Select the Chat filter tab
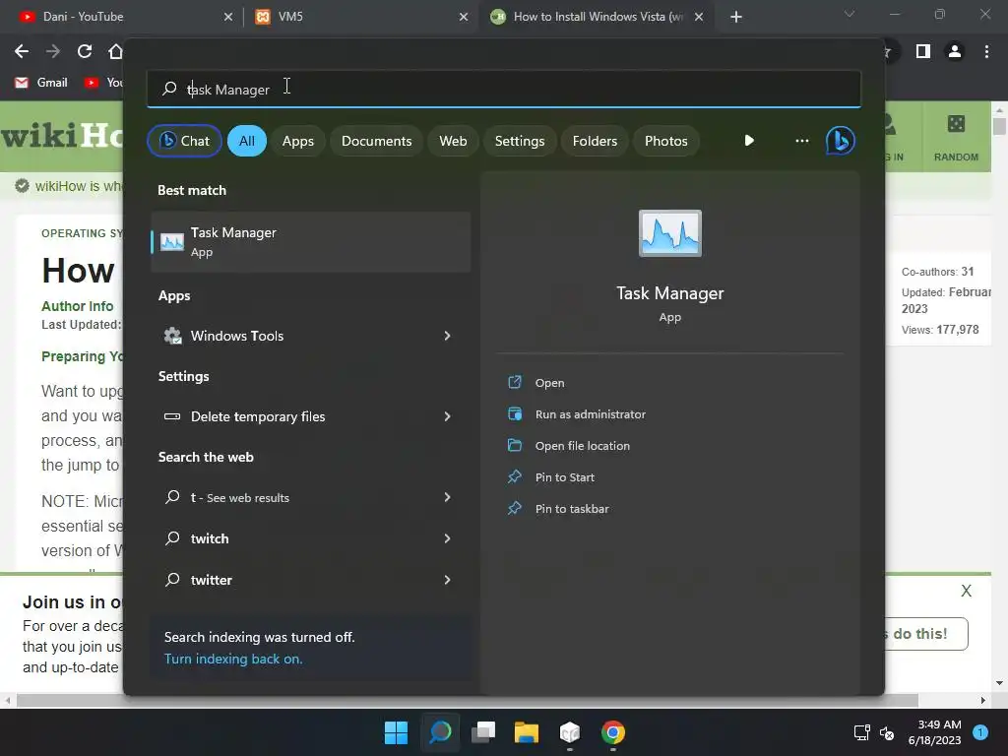The image size is (1008, 756). tap(184, 141)
